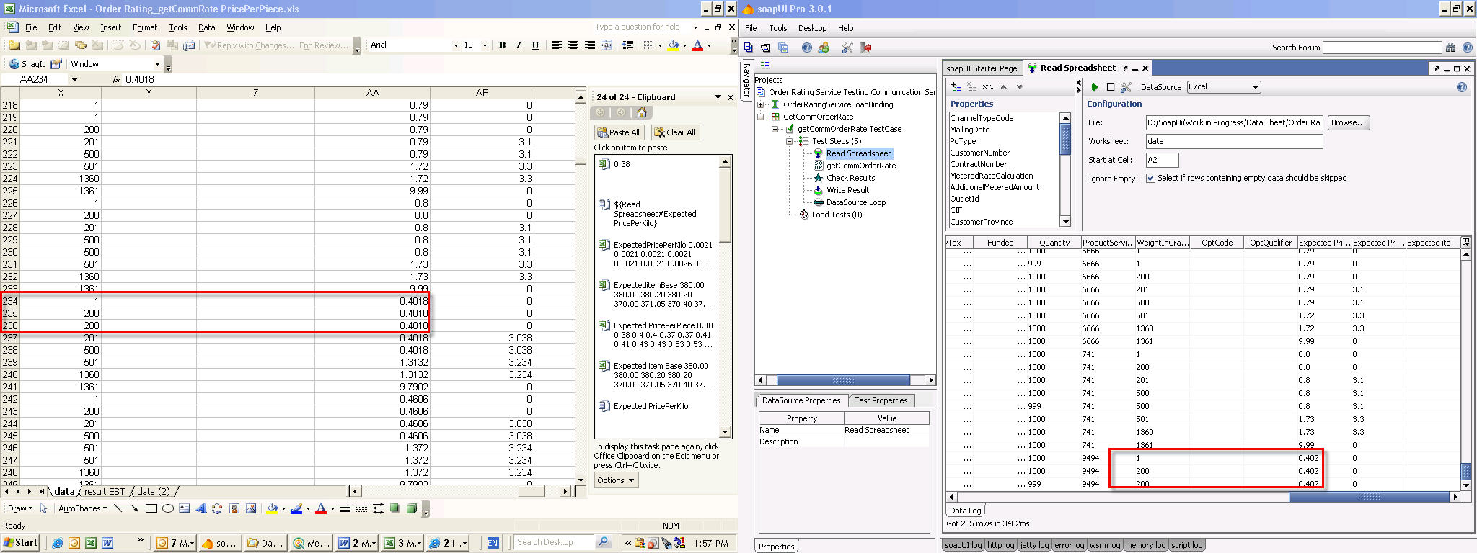
Task: Click the clipboard pane home icon
Action: pos(641,112)
